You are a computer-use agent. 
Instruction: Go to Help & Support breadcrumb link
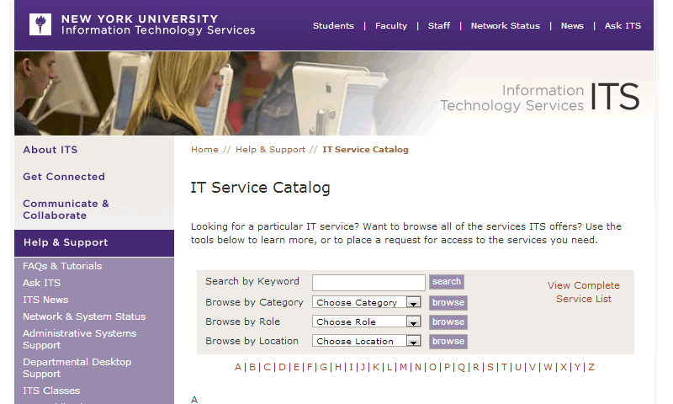(x=270, y=150)
